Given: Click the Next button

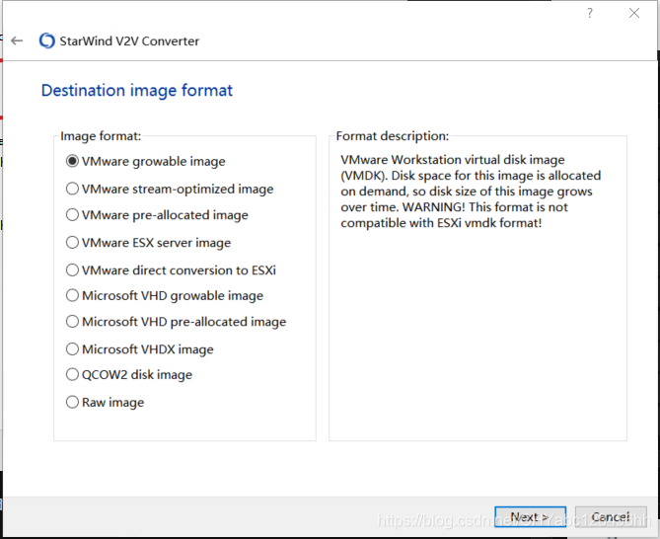Looking at the screenshot, I should click(531, 516).
